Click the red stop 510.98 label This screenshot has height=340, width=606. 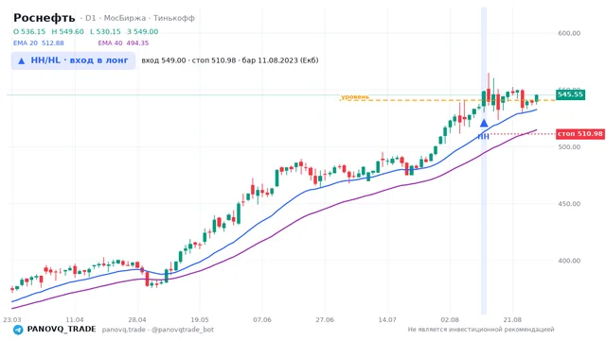[x=580, y=134]
